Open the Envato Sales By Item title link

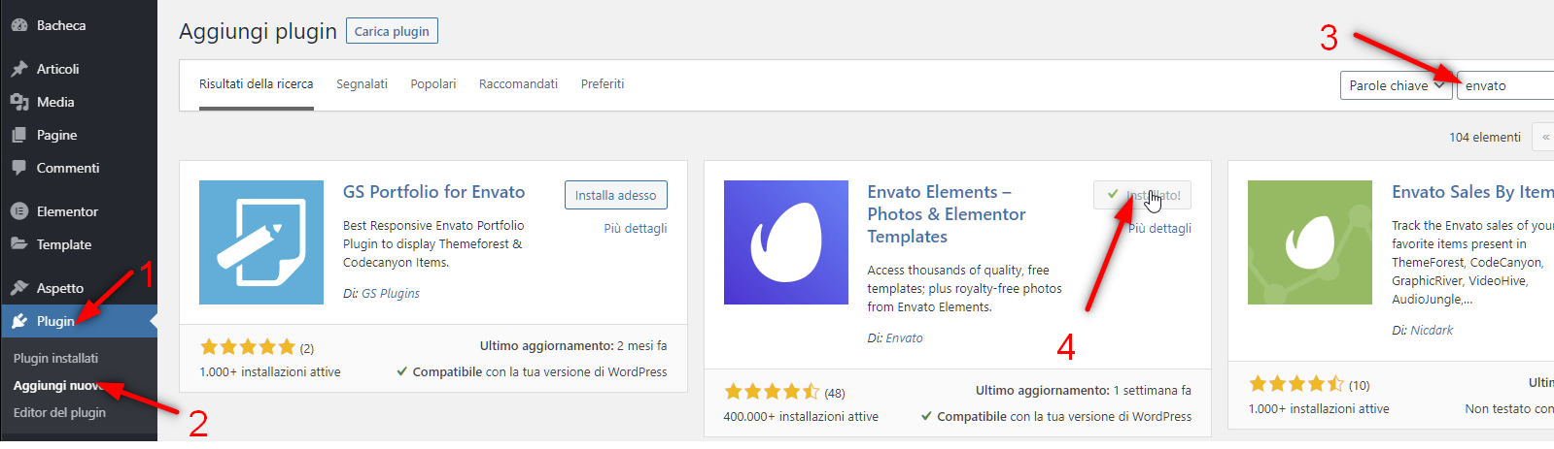click(1472, 192)
